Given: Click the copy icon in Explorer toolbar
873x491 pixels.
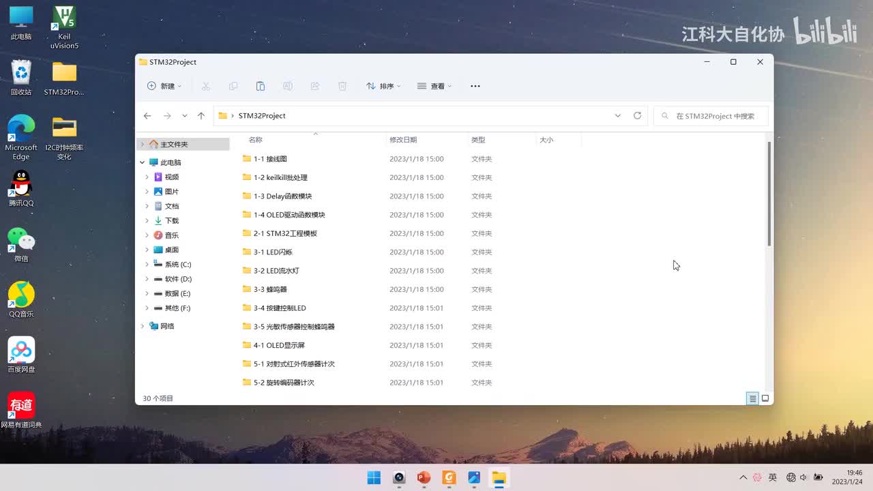Looking at the screenshot, I should point(233,86).
